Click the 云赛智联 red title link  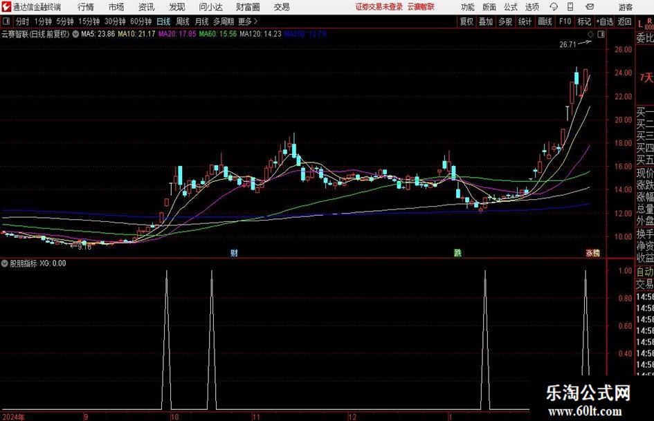(421, 7)
